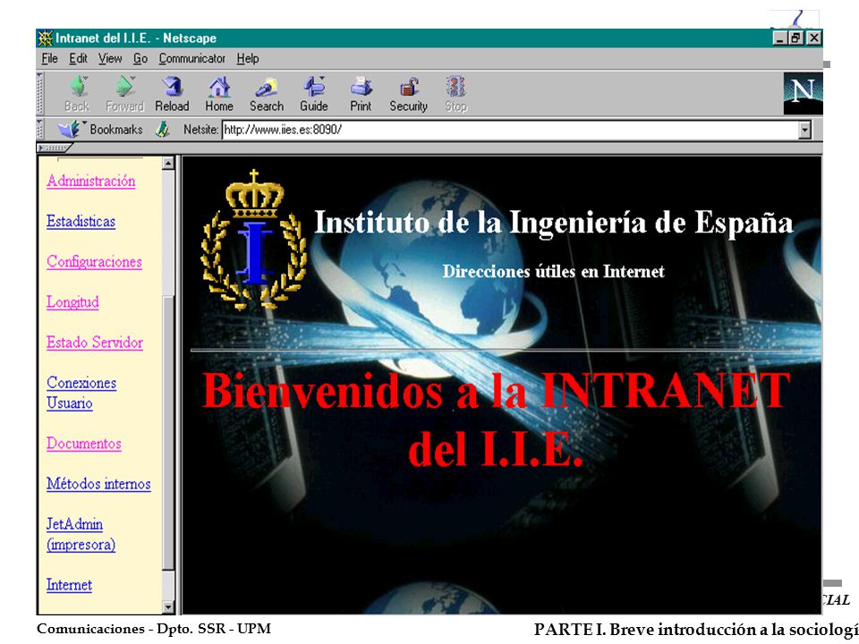
Task: Click the page location proxy icon
Action: (x=162, y=130)
